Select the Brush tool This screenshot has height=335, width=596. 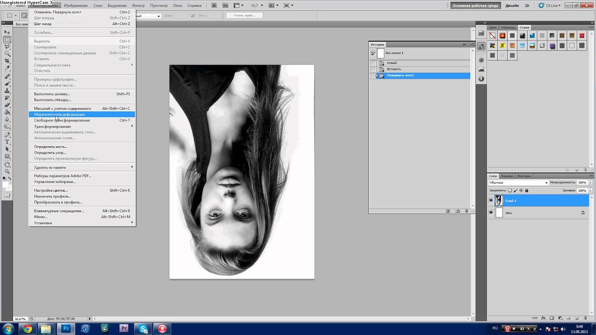pos(7,83)
